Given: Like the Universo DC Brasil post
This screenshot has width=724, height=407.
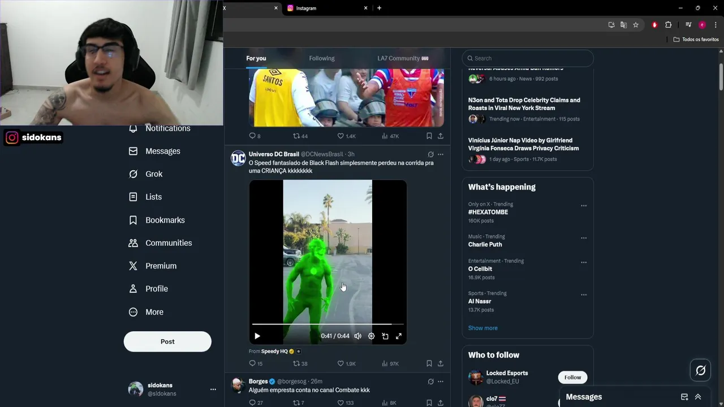Looking at the screenshot, I should coord(346,363).
